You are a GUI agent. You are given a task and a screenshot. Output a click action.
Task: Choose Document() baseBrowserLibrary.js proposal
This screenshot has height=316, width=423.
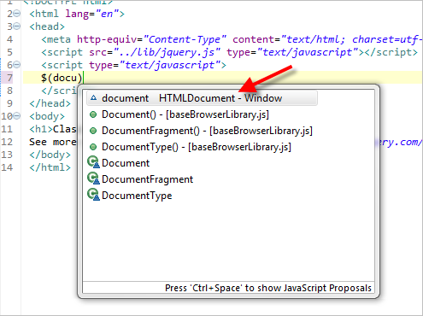point(185,114)
